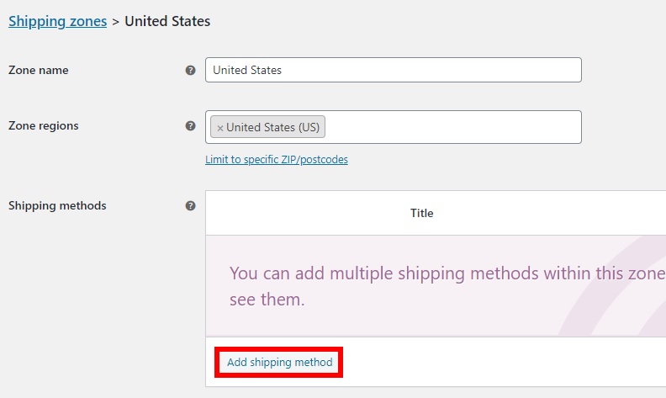
Task: Click the United States breadcrumb heading text
Action: click(167, 21)
